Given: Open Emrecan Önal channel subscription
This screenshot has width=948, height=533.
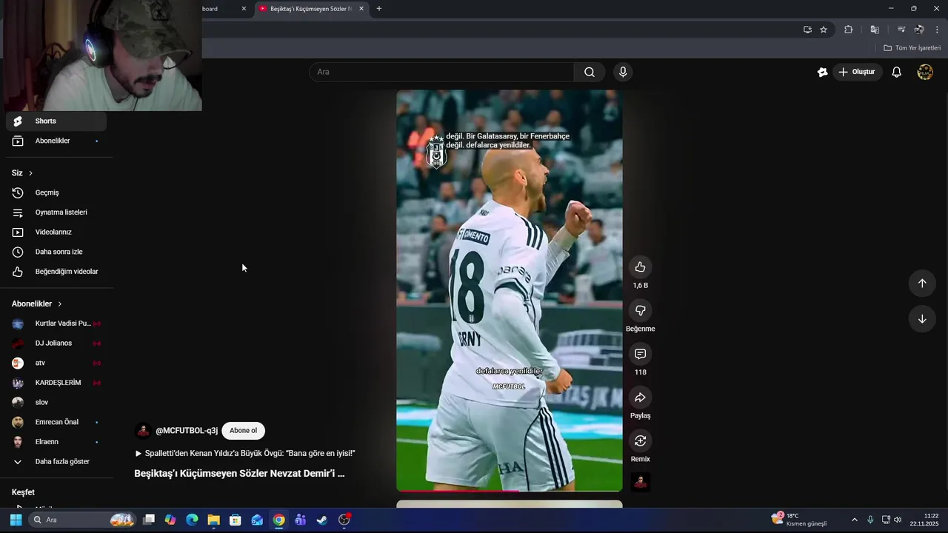Looking at the screenshot, I should coord(56,422).
